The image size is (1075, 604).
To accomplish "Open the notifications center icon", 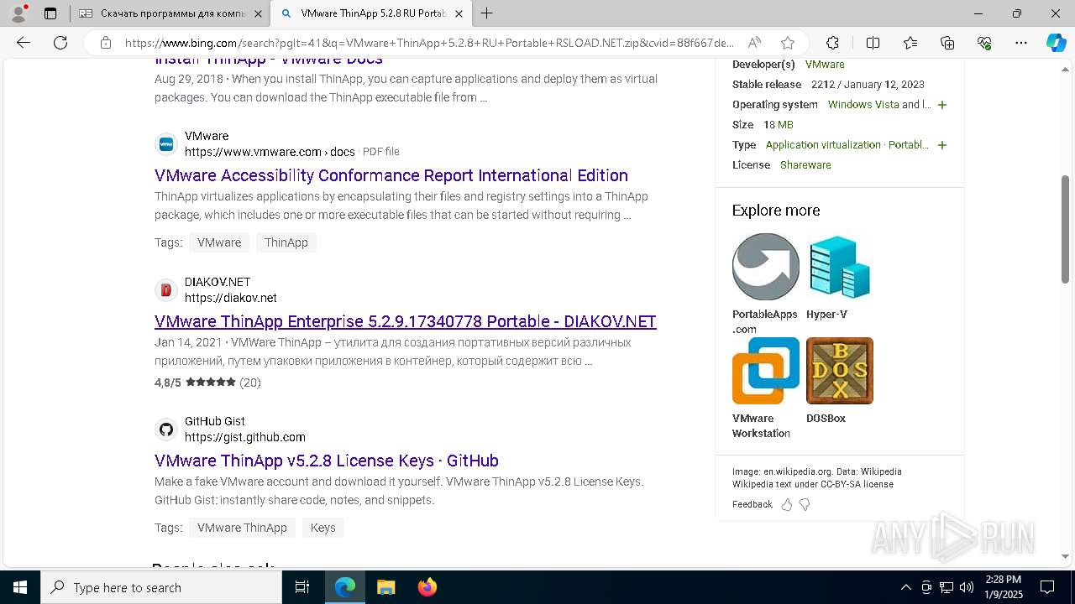I will click(x=1047, y=587).
